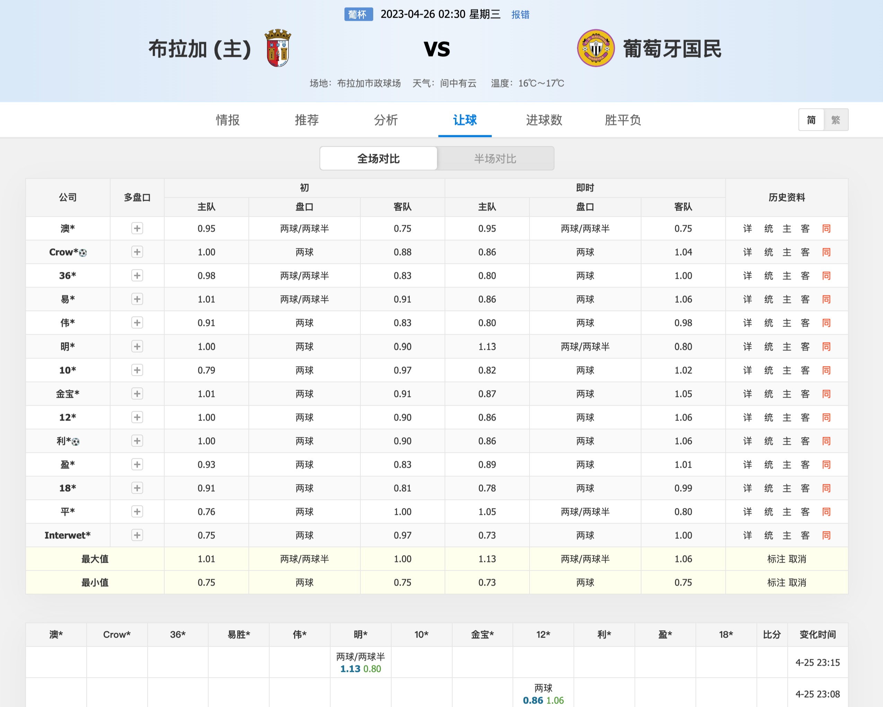The image size is (883, 707).
Task: Select 半场对比 half-time comparison
Action: pyautogui.click(x=495, y=158)
